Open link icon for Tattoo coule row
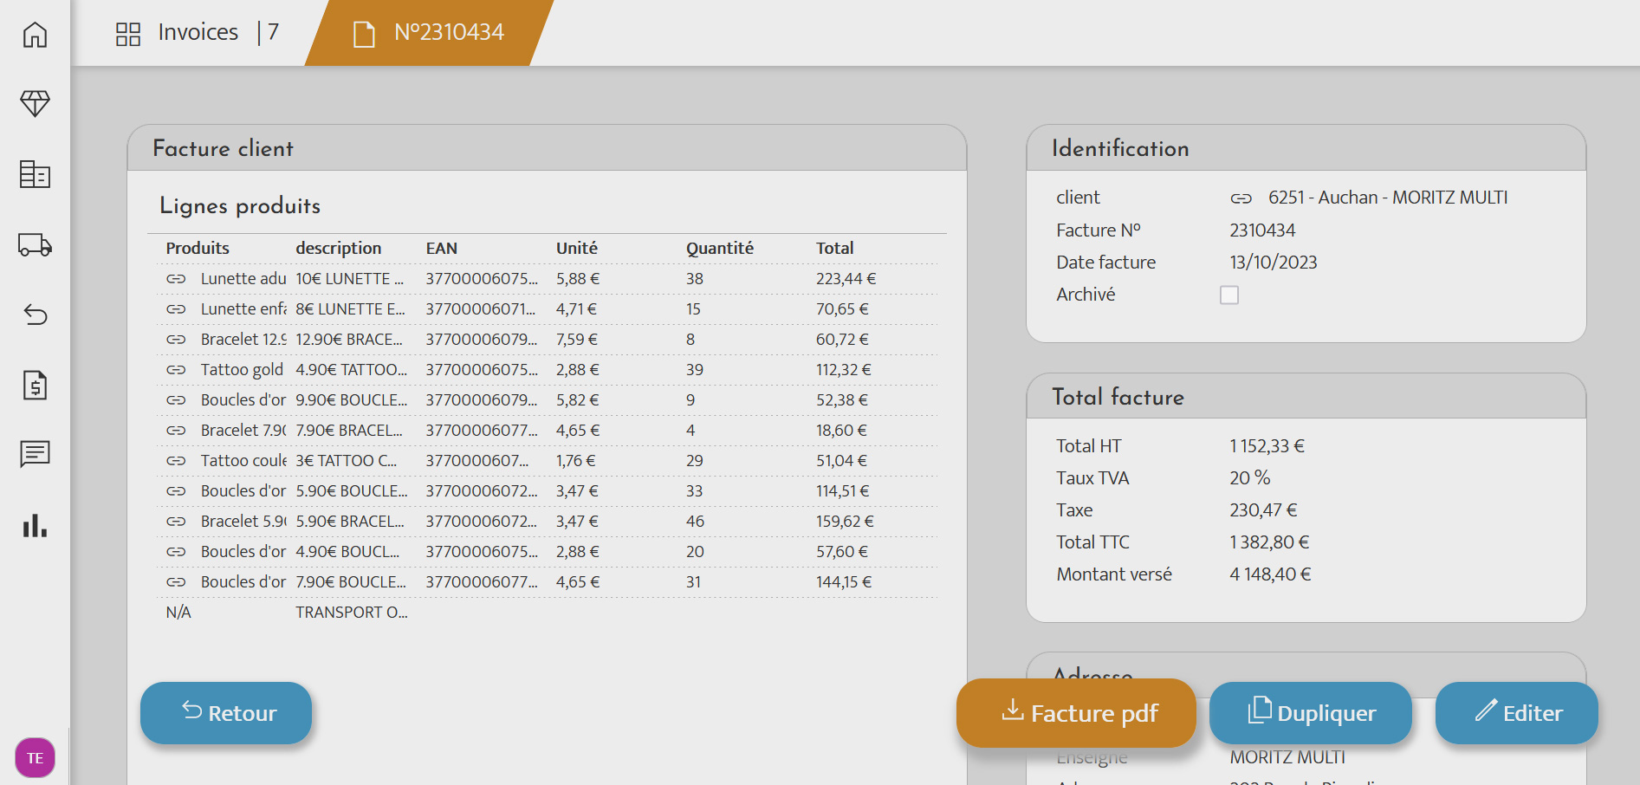1640x785 pixels. pyautogui.click(x=176, y=461)
